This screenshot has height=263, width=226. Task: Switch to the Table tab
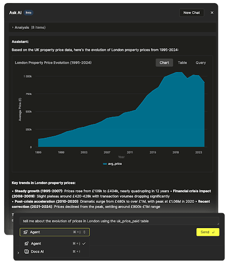point(182,63)
